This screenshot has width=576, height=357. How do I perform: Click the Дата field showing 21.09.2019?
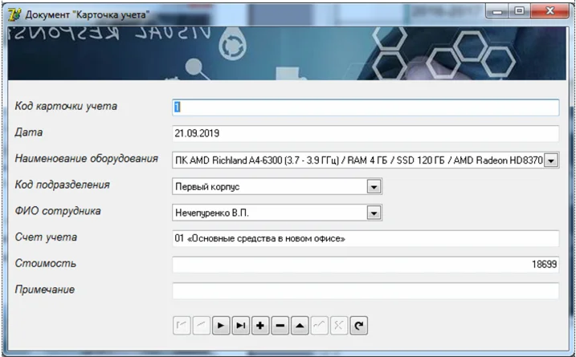tap(366, 133)
